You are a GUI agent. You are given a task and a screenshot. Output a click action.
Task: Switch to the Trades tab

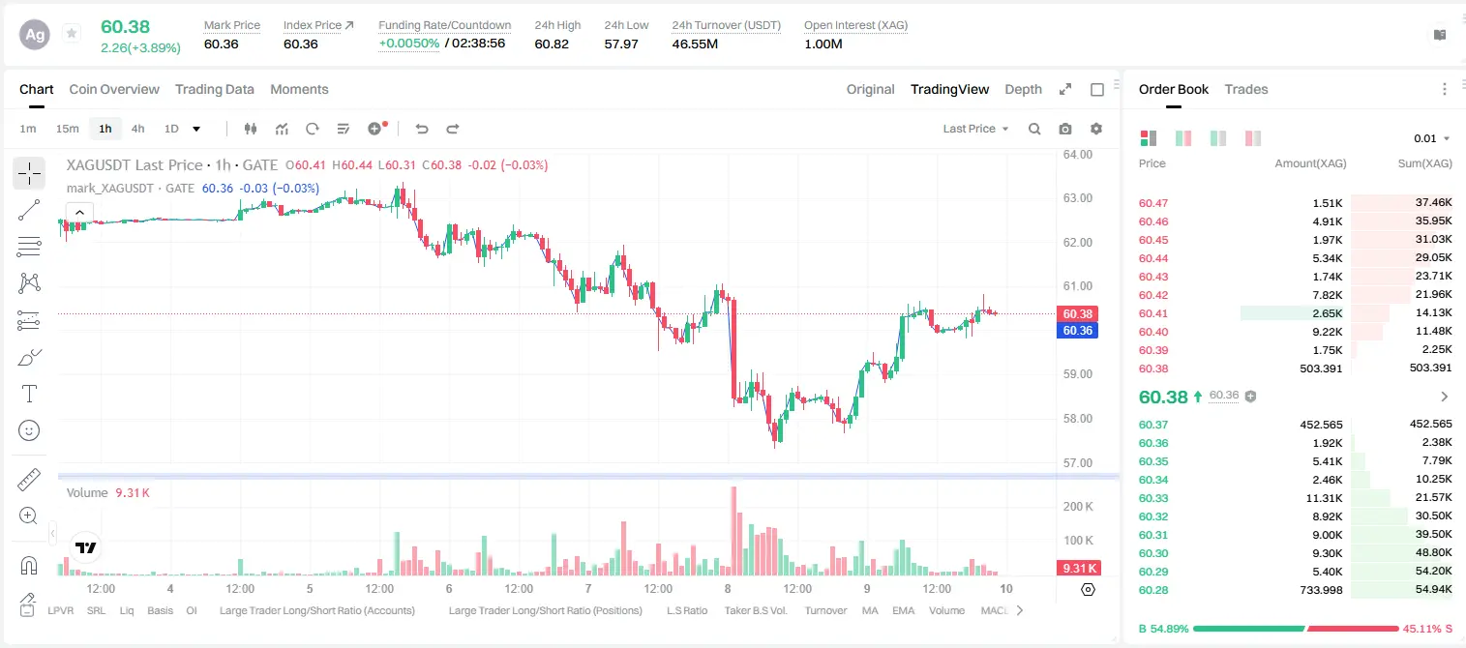click(x=1246, y=89)
